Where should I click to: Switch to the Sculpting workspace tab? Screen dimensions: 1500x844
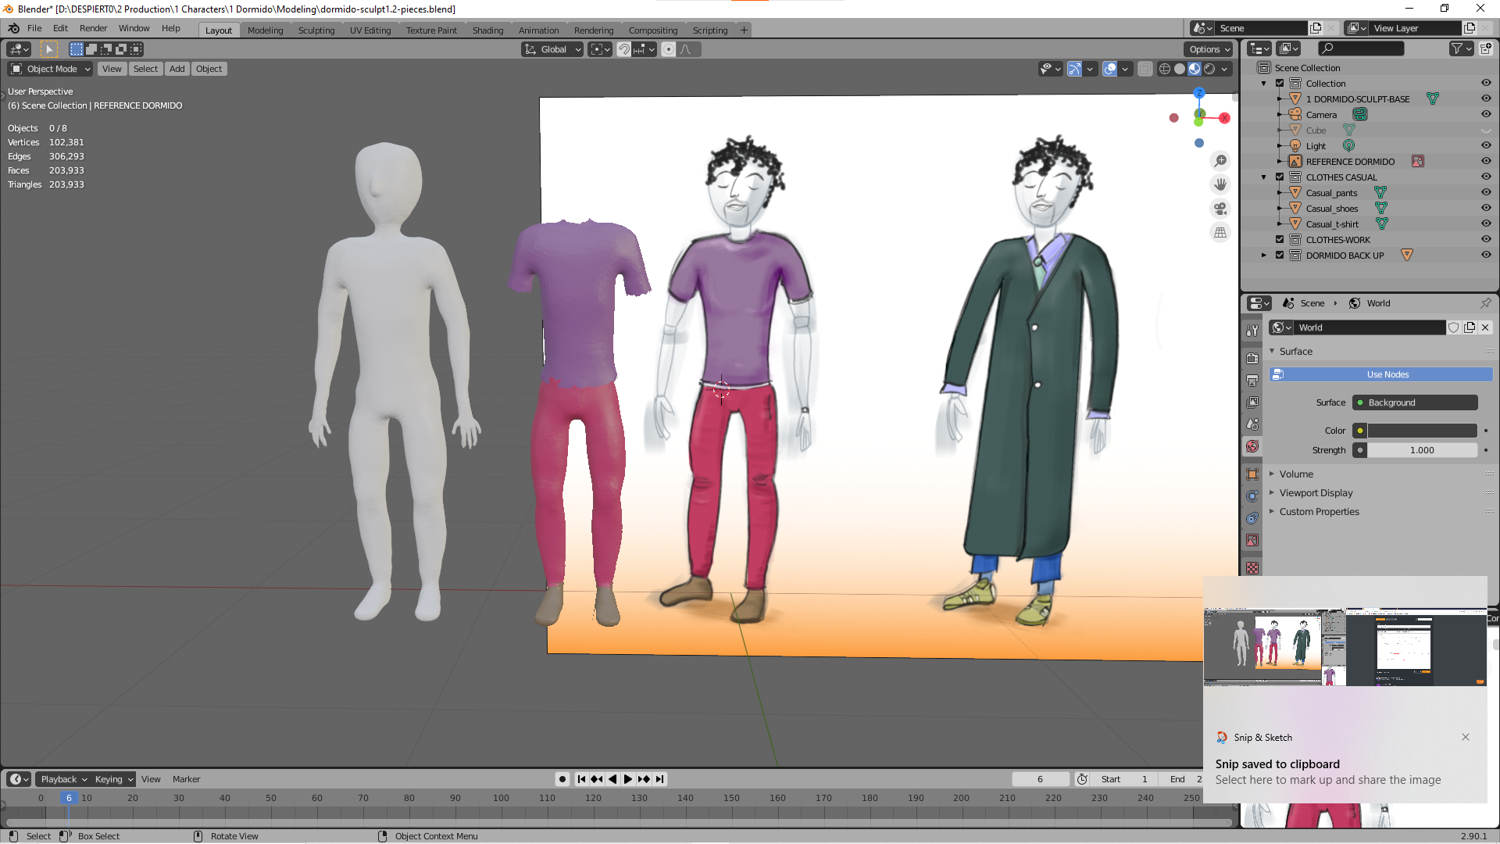tap(316, 30)
